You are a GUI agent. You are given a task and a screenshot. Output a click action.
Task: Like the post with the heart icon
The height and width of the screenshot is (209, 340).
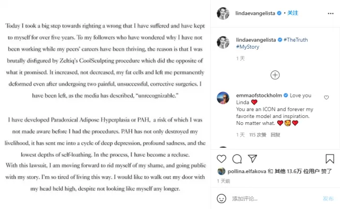[222, 159]
